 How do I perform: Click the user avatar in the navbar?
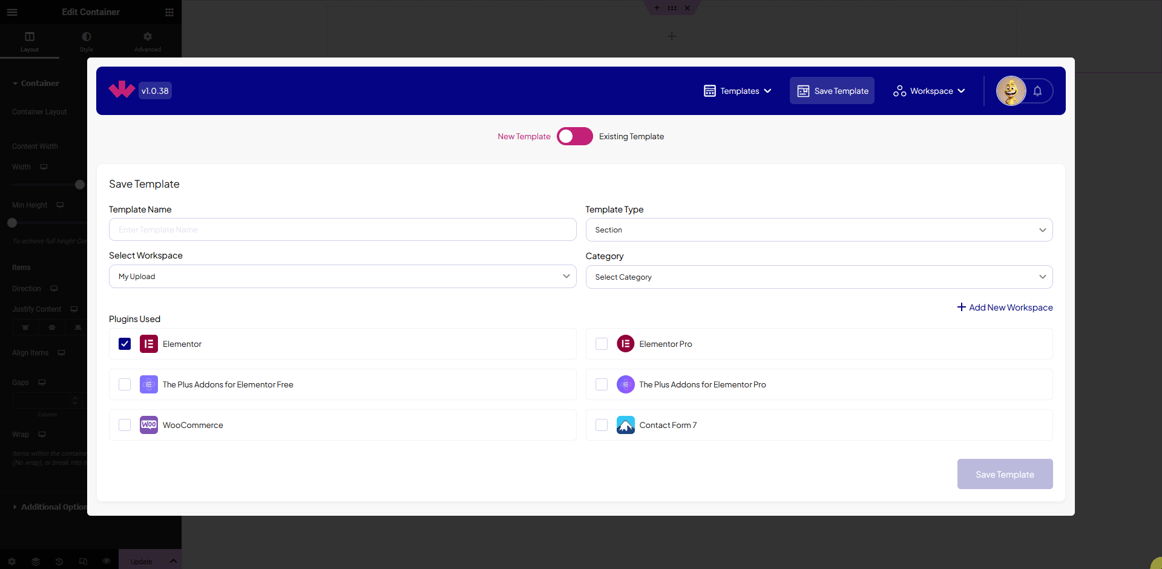1010,91
